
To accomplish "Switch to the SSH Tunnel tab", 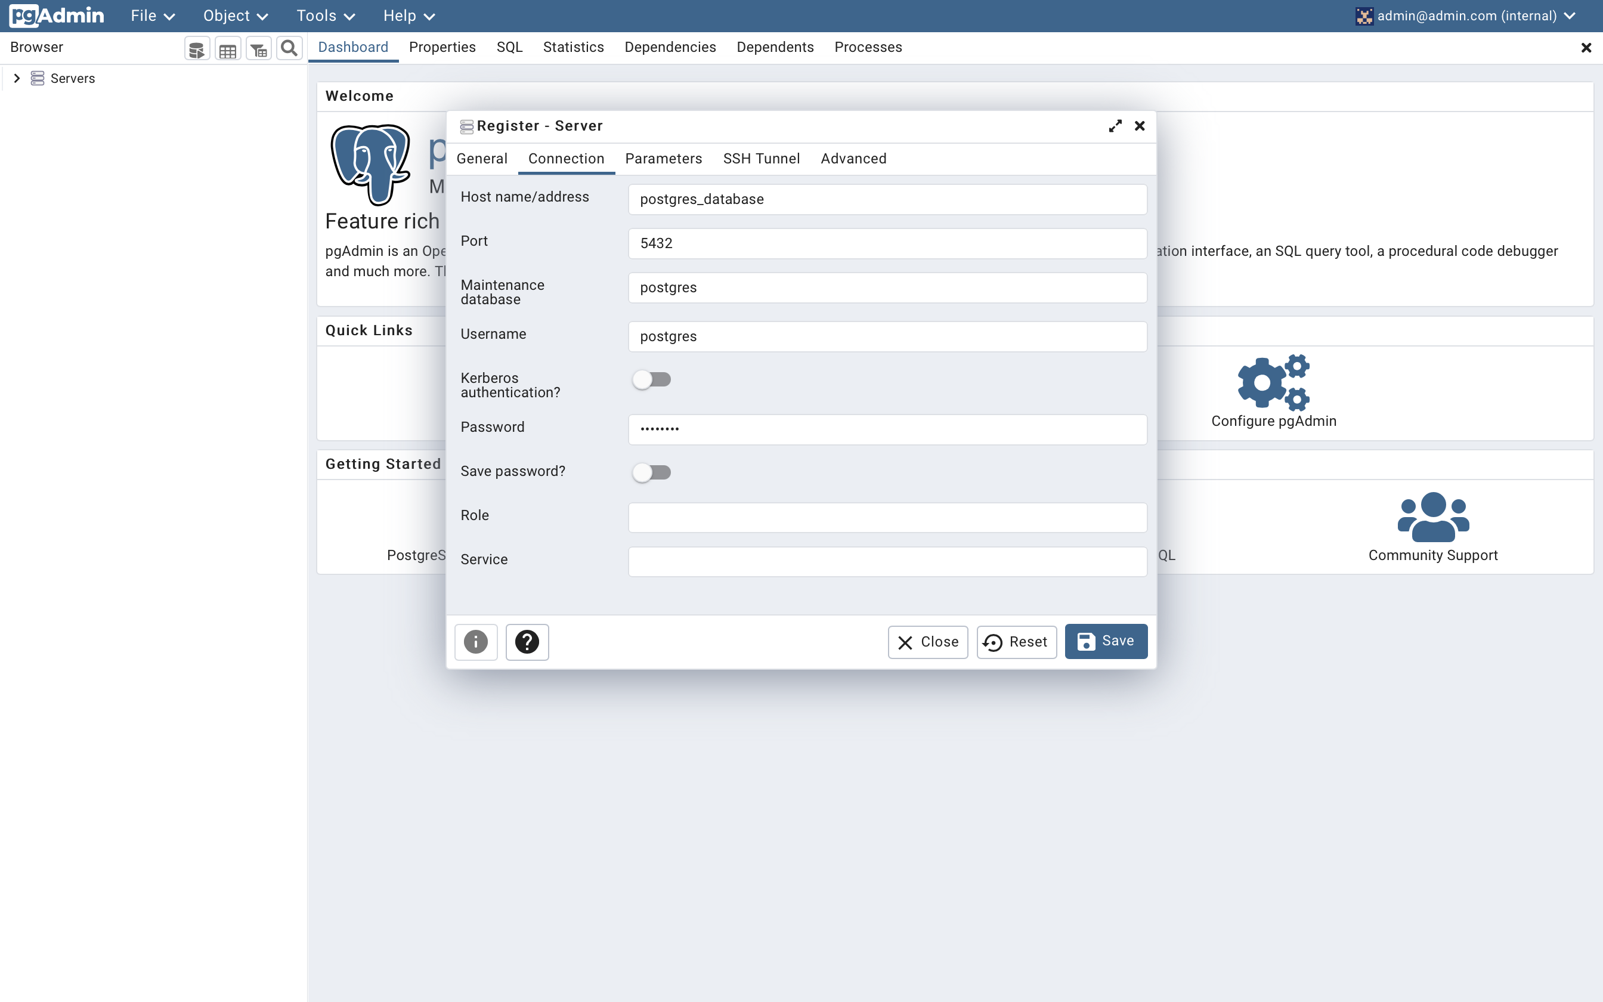I will click(761, 159).
